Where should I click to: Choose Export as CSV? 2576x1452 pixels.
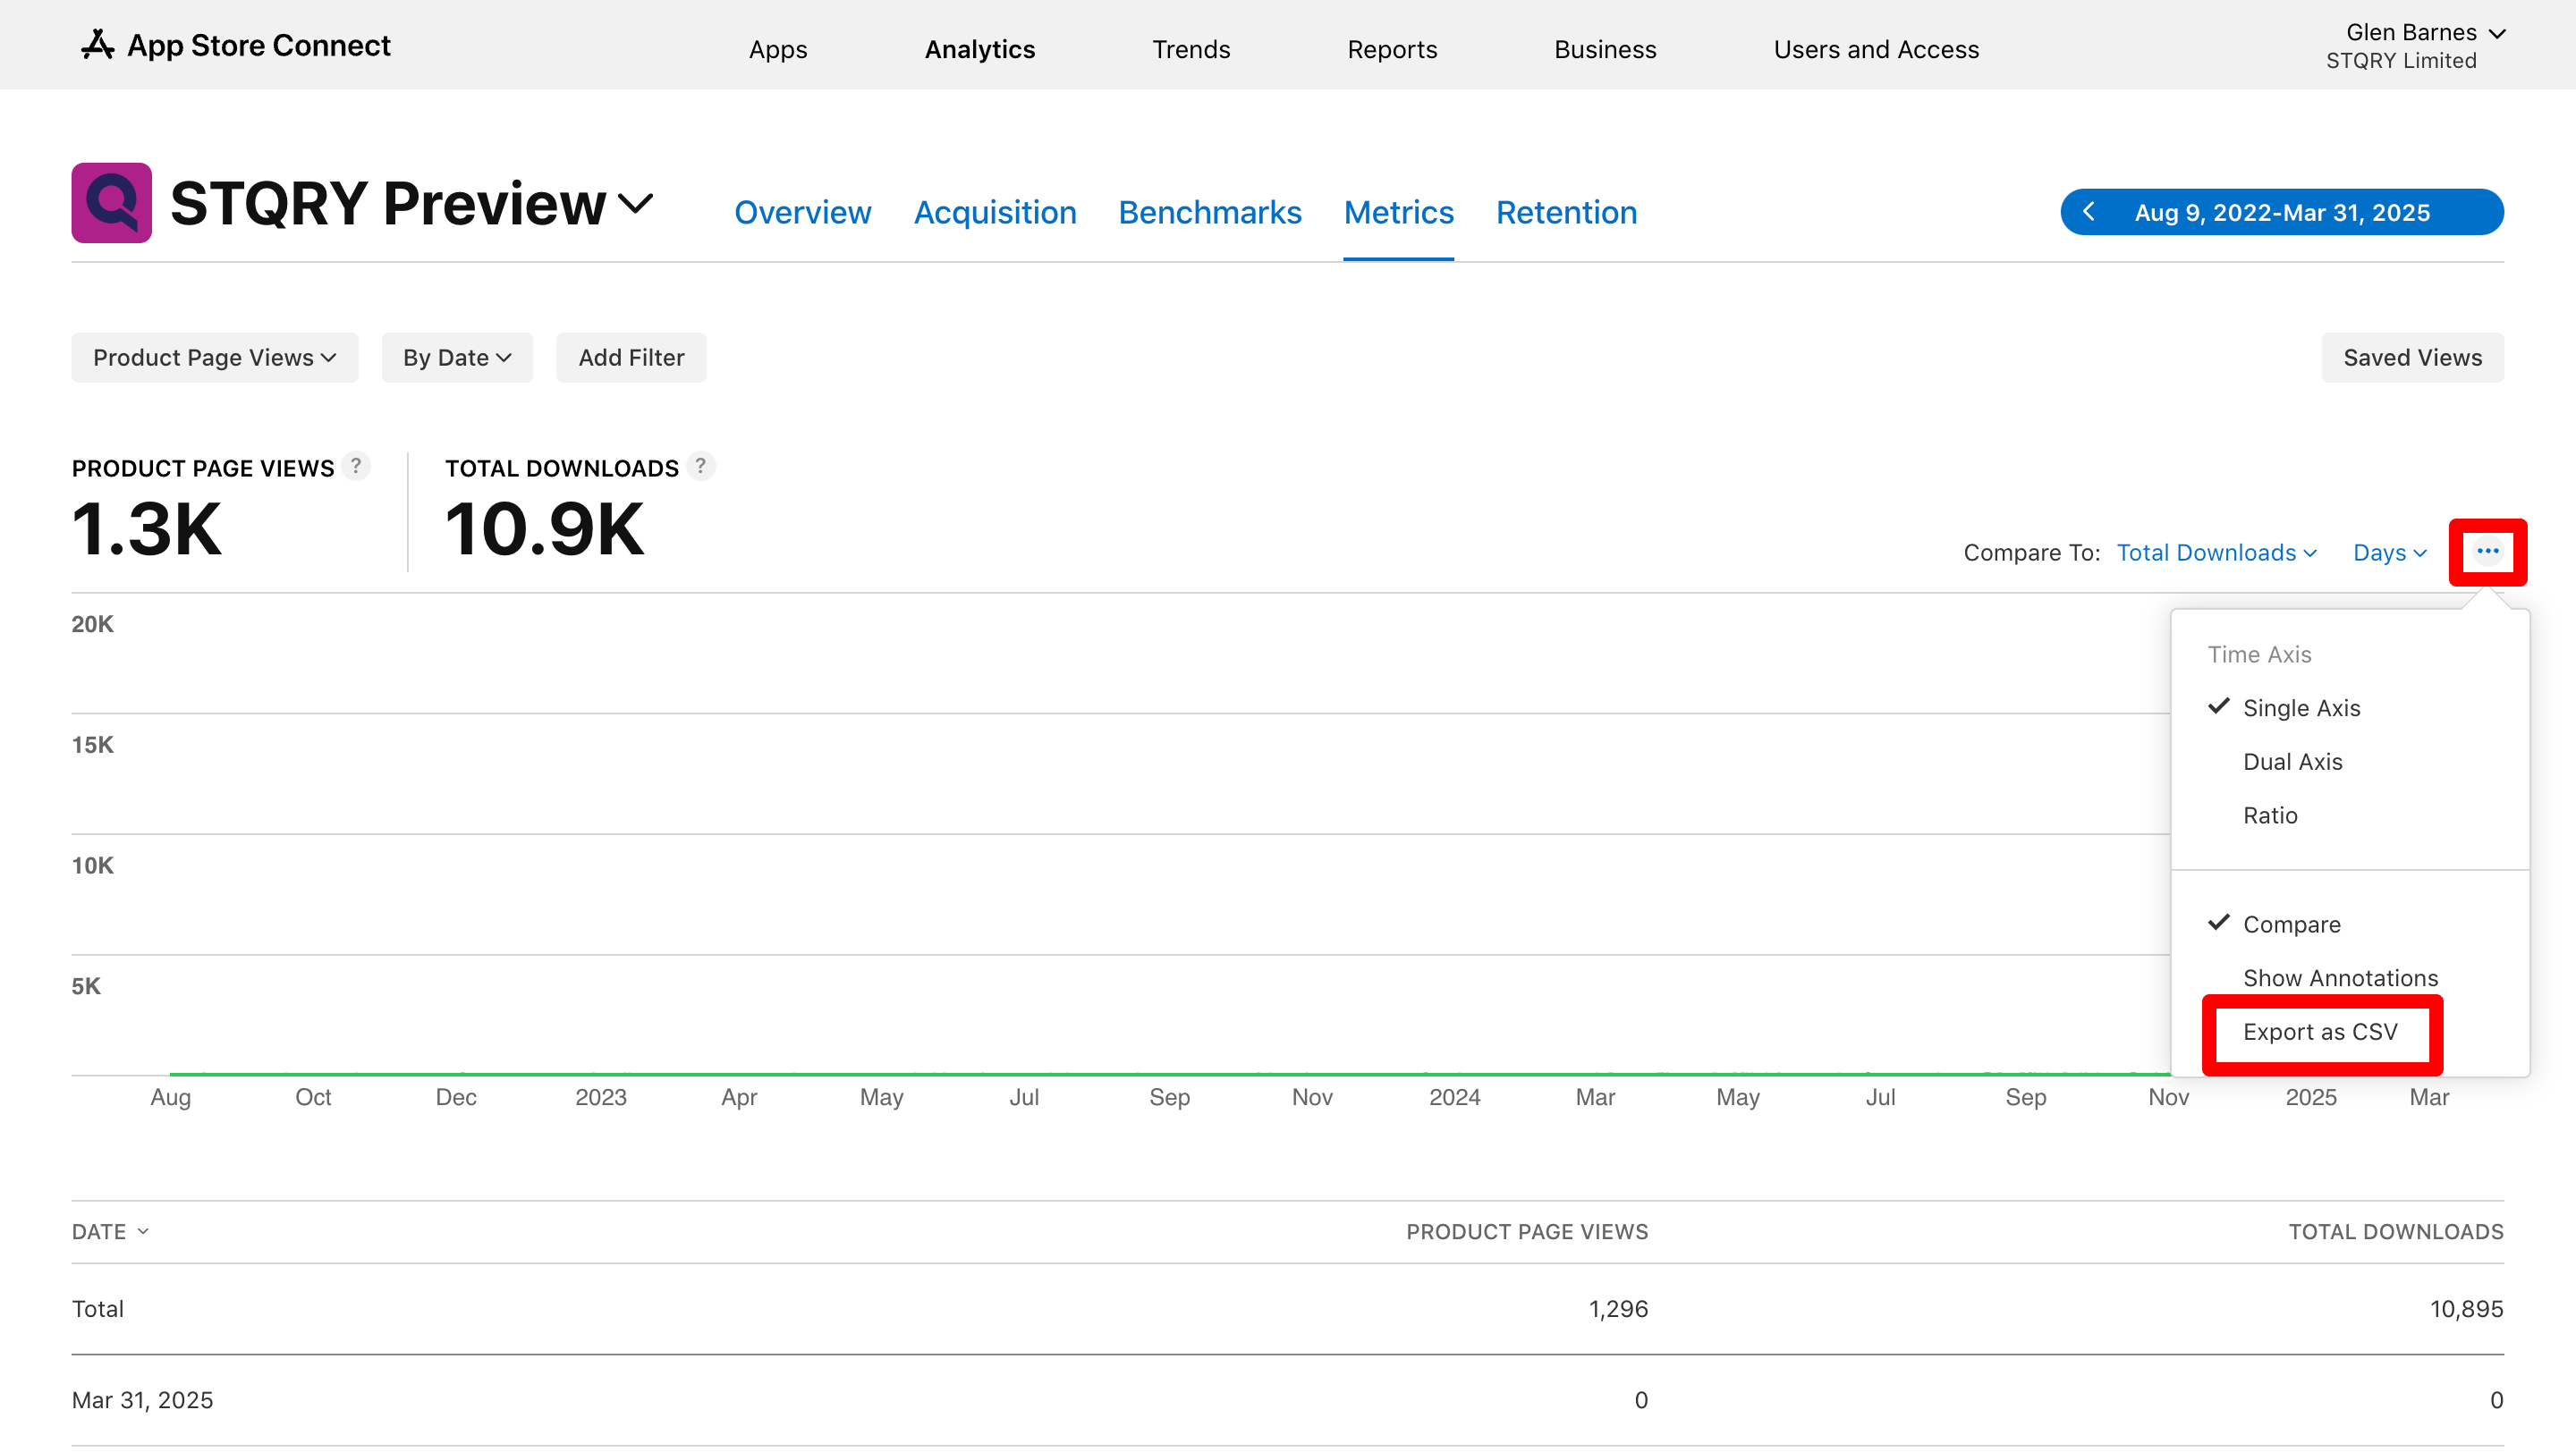click(x=2320, y=1031)
